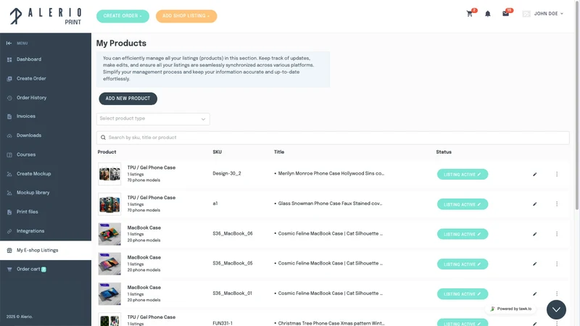Viewport: 580px width, 326px height.
Task: Click Listing Active for Merilyn Monroe case
Action: 463,174
